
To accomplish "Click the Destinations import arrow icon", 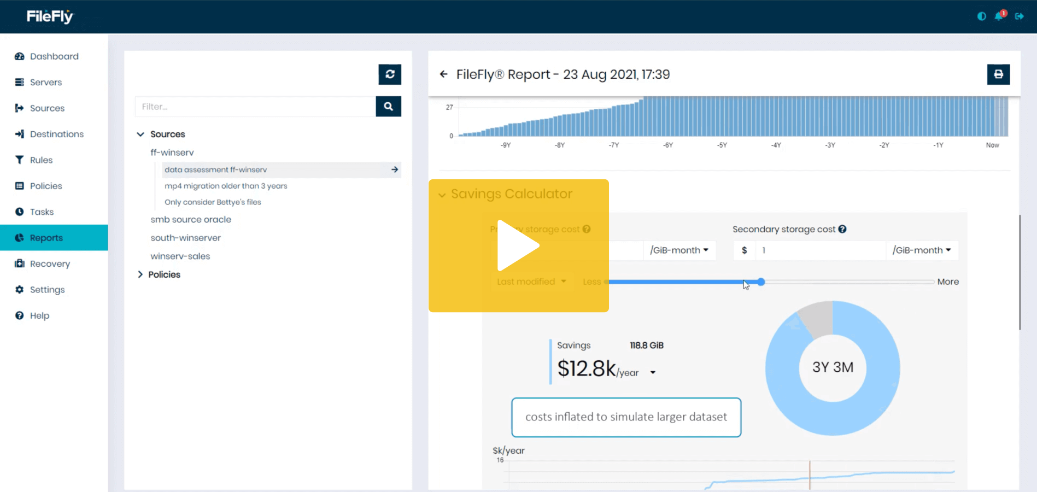I will pyautogui.click(x=20, y=134).
